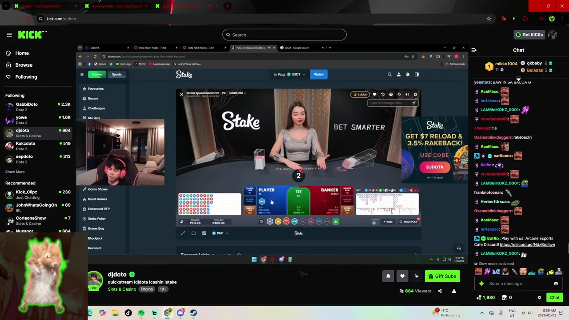
Task: Click mikko1004 in the gift leaderboard
Action: tap(506, 64)
